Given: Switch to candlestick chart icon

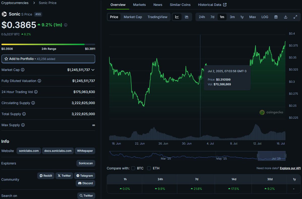Looking at the screenshot, I should 187,17.
